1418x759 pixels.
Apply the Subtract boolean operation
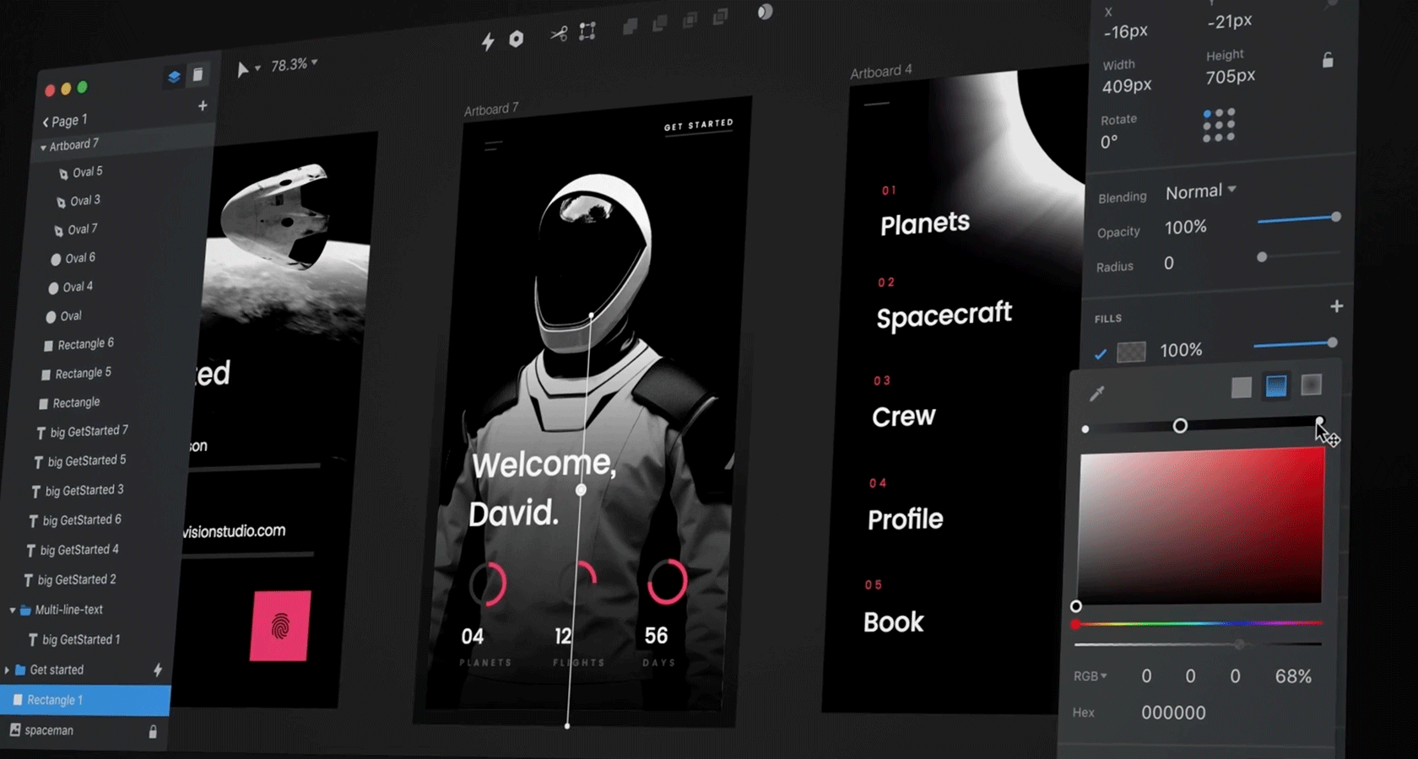click(x=659, y=24)
